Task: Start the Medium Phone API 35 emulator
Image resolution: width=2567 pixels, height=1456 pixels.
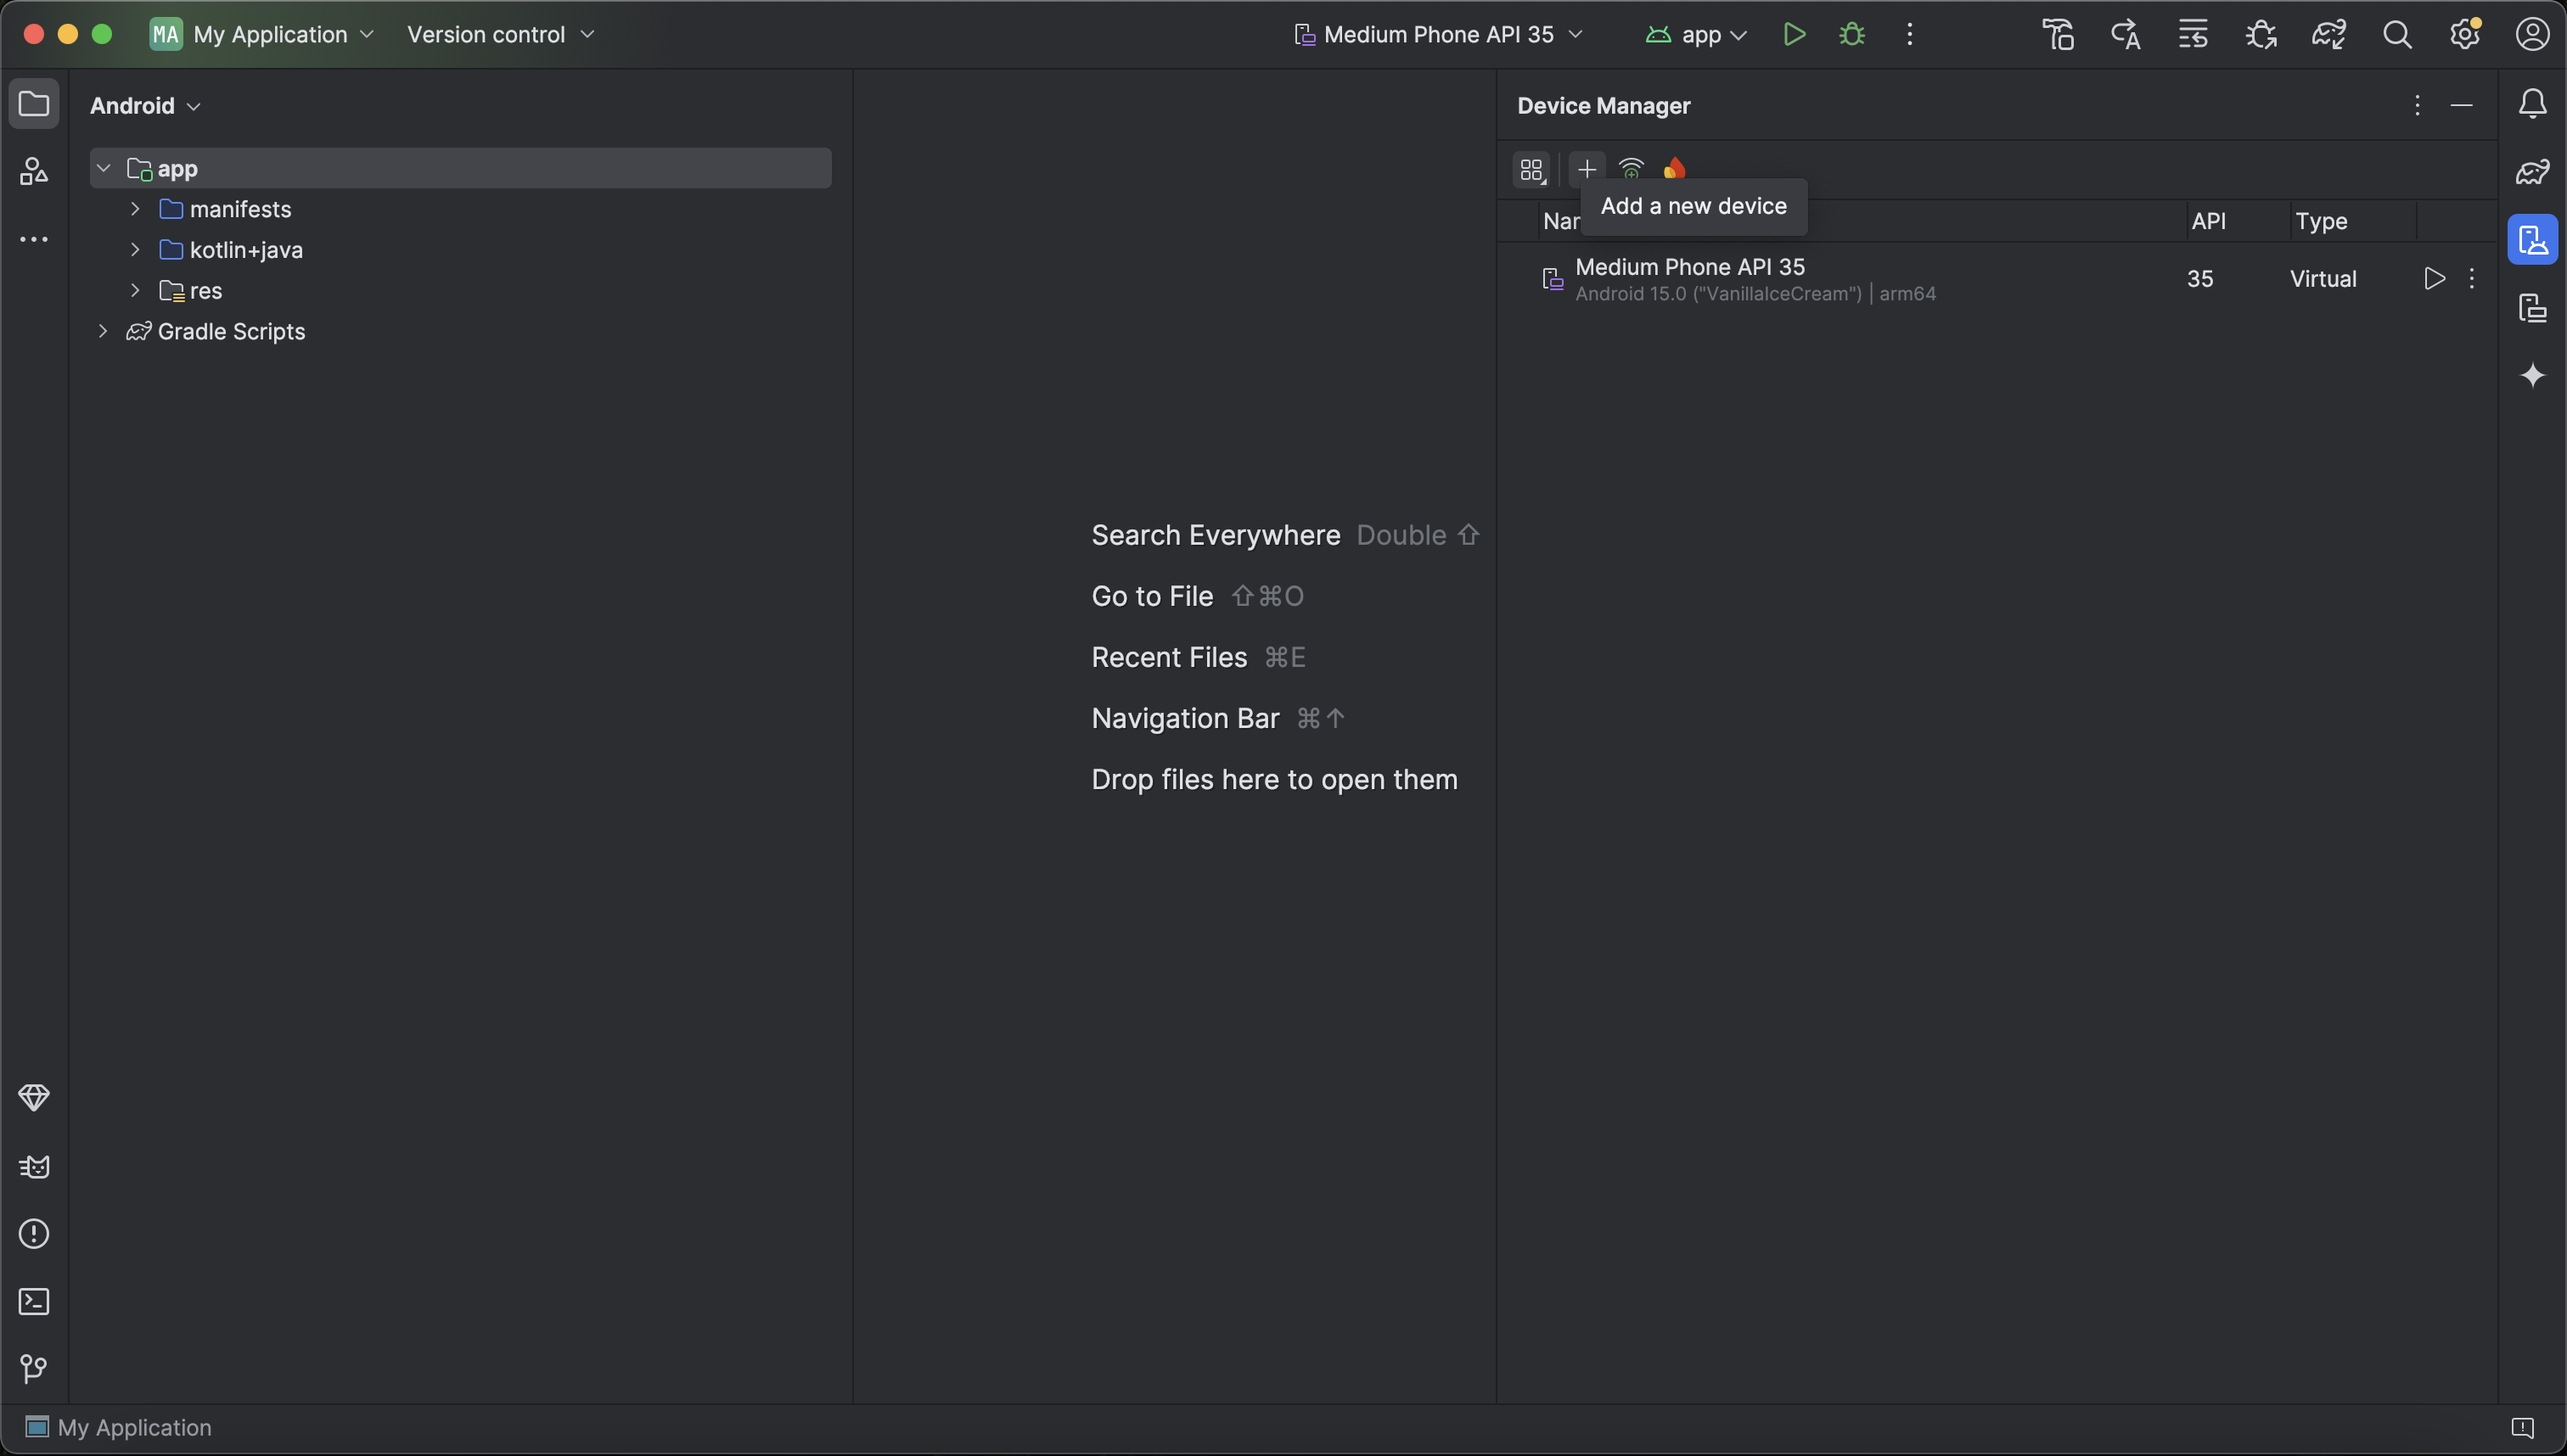Action: click(2434, 279)
